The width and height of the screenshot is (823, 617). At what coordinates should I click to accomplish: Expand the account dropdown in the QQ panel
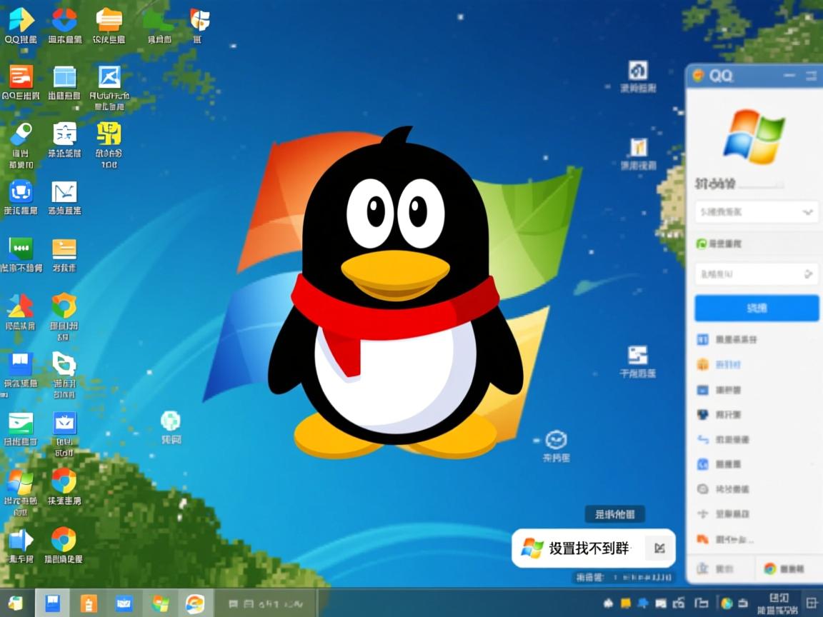point(808,212)
